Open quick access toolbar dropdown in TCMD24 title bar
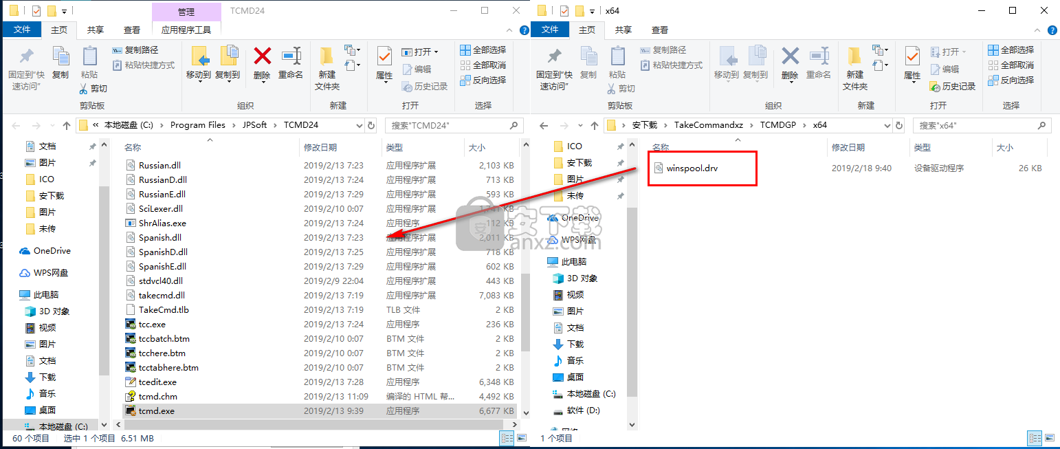The image size is (1060, 449). click(x=65, y=11)
